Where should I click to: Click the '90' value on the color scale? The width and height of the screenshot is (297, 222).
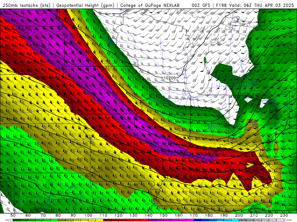click(x=73, y=215)
